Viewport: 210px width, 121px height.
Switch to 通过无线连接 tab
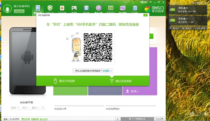121,81
